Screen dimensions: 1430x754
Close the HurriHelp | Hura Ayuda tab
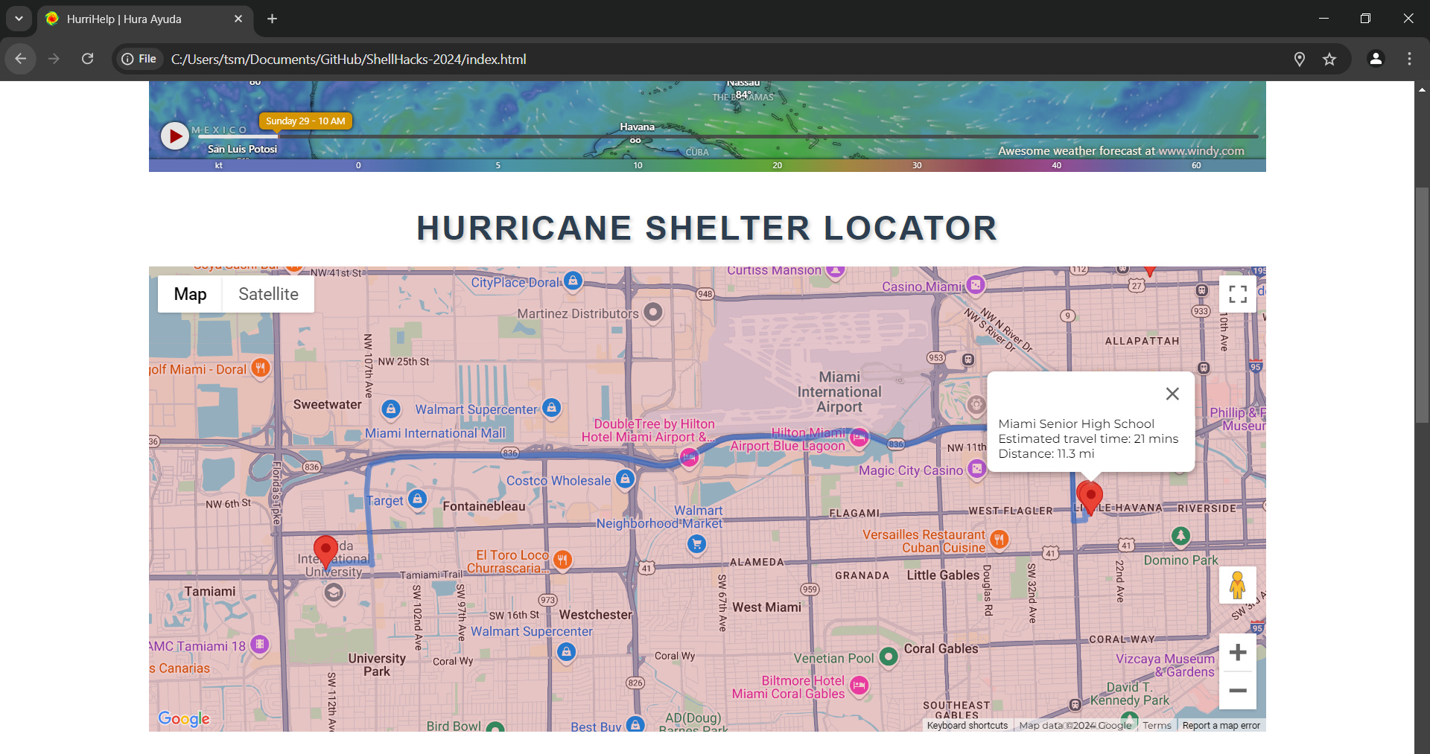pyautogui.click(x=238, y=19)
